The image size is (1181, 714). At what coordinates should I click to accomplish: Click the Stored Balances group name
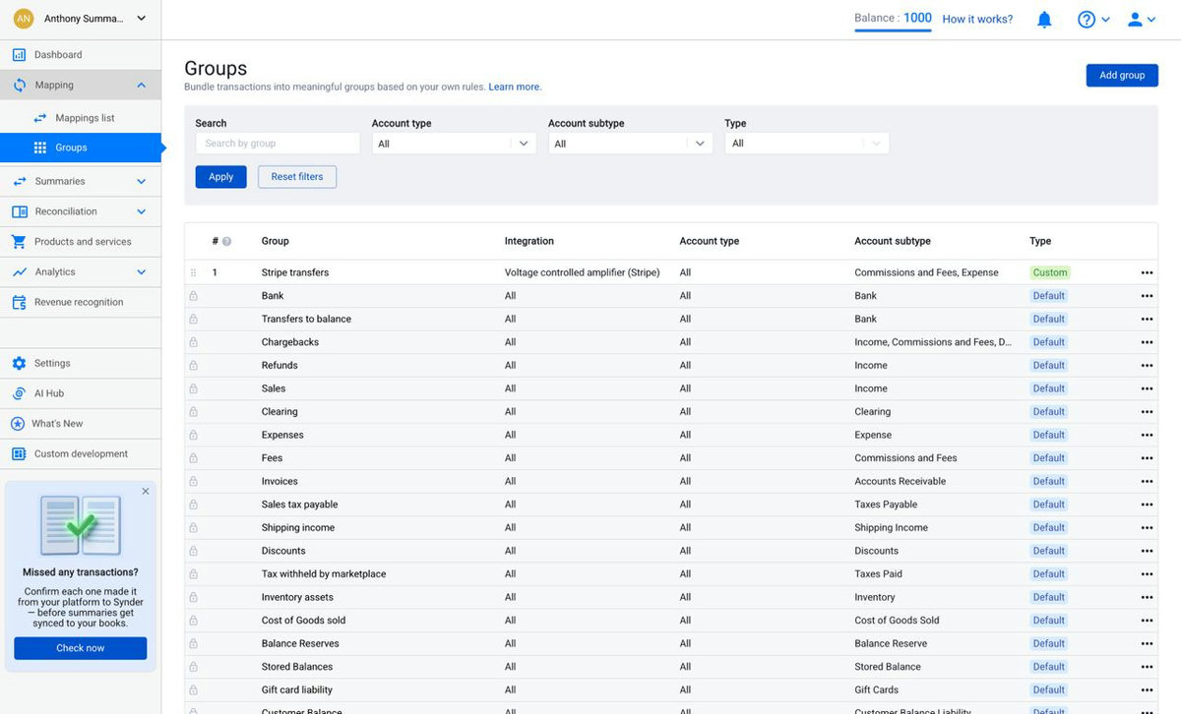(x=297, y=668)
